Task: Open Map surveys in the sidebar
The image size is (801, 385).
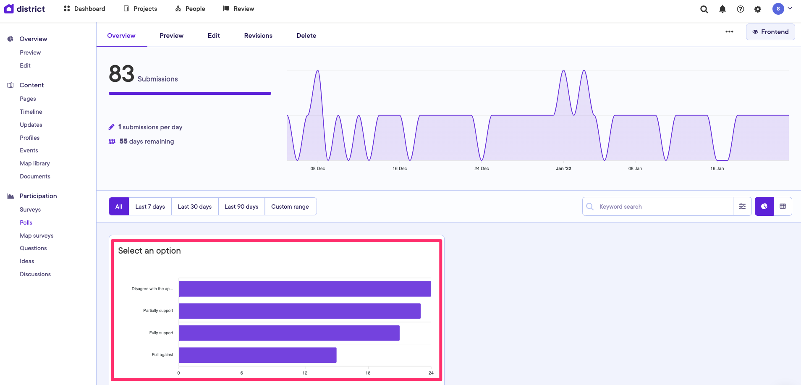Action: coord(37,236)
